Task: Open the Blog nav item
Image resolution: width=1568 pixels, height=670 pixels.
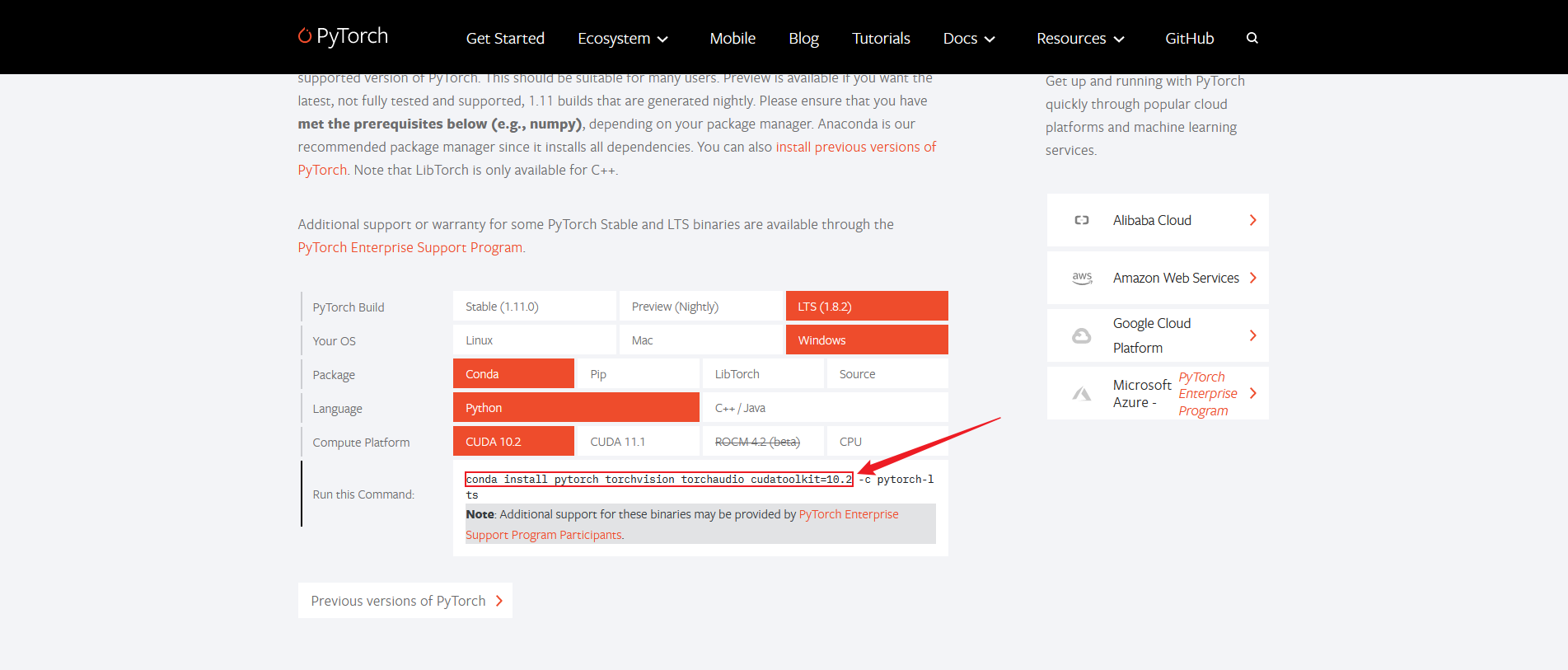Action: point(803,39)
